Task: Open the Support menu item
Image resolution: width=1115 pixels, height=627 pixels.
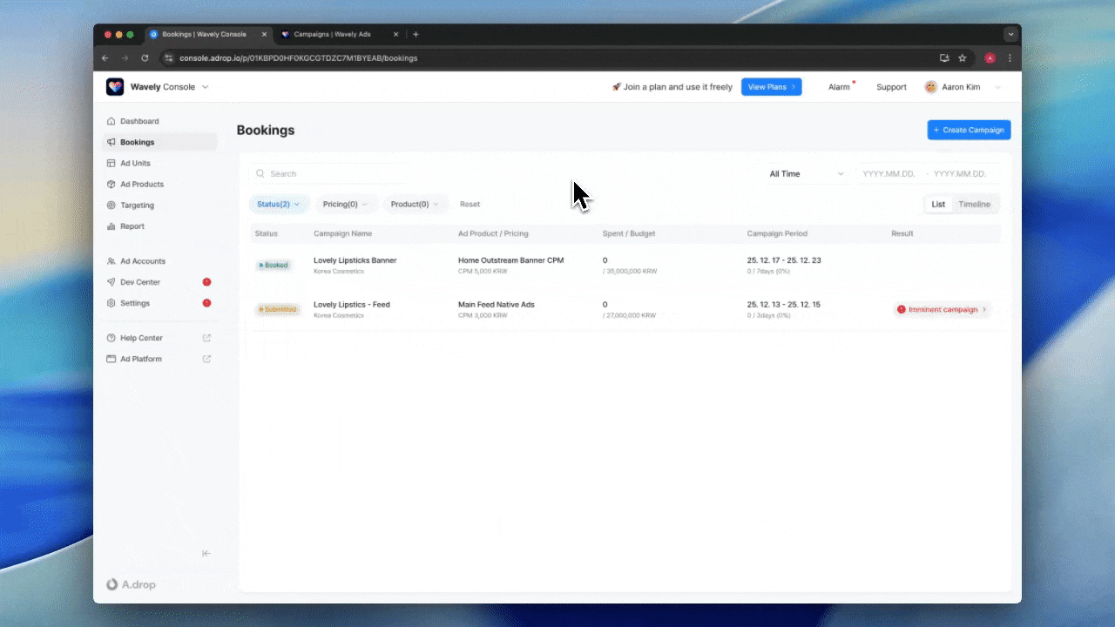Action: point(891,86)
